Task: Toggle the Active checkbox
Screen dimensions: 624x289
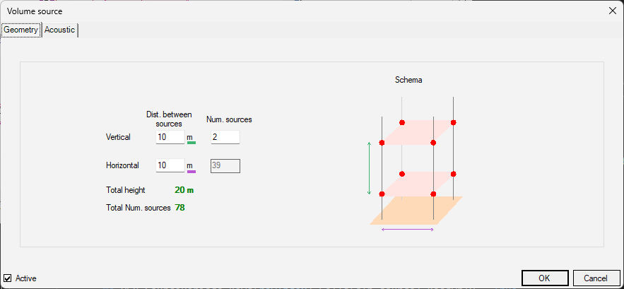Action: pyautogui.click(x=8, y=278)
